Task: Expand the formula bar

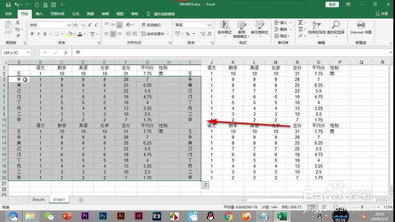Action: tap(391, 53)
